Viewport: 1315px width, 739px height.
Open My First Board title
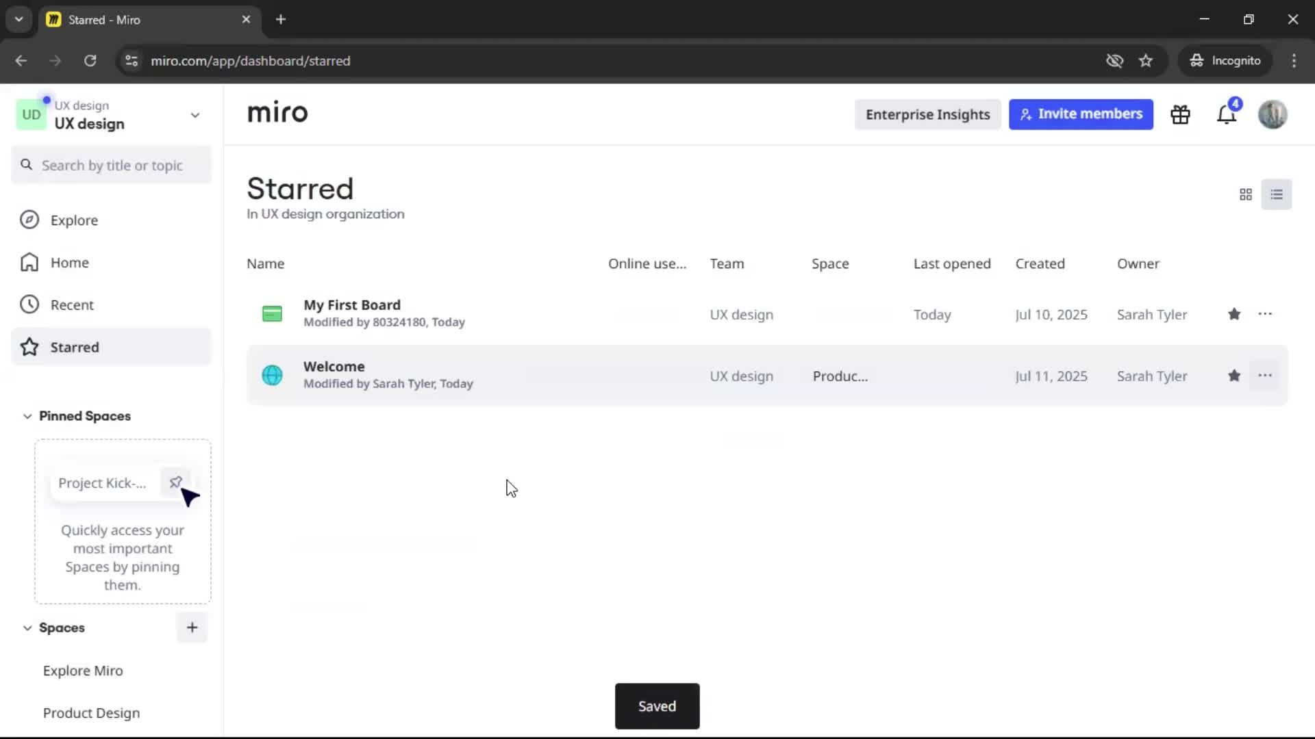(352, 304)
